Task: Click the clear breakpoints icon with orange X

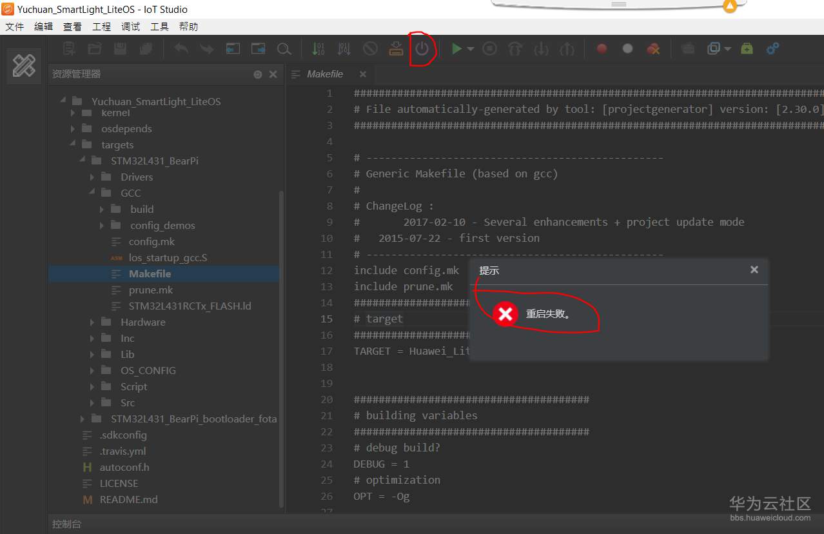Action: click(x=653, y=48)
